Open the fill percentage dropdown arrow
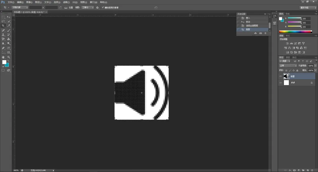Image resolution: width=318 pixels, height=172 pixels. point(315,70)
